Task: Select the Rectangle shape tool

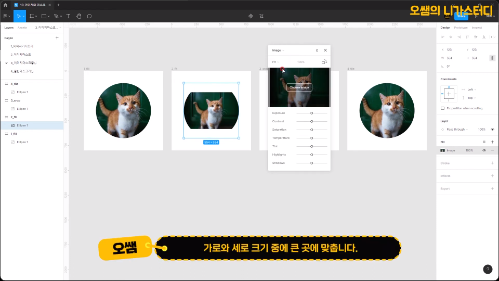Action: point(44,16)
